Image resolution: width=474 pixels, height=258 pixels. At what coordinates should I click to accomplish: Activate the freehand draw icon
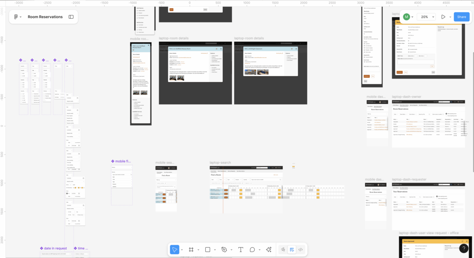[283, 249]
